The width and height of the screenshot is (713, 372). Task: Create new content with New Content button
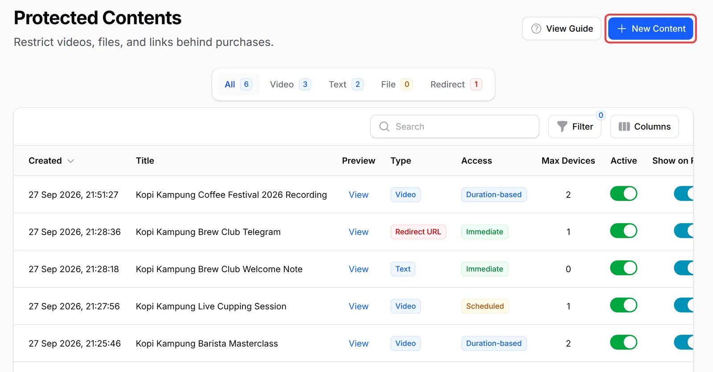coord(651,29)
